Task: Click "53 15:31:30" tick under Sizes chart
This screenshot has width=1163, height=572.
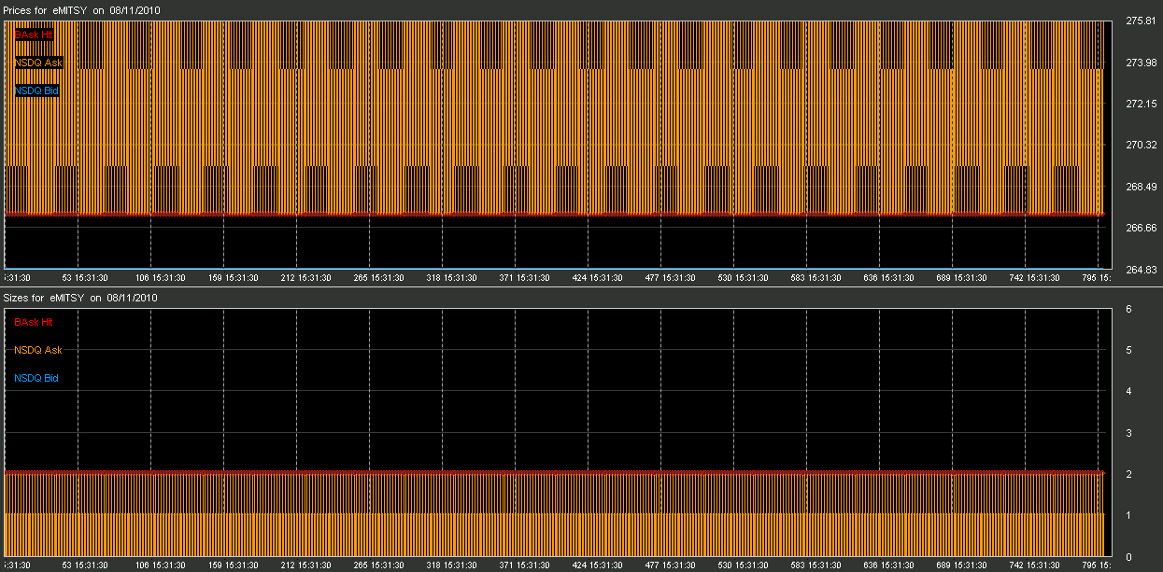Action: pyautogui.click(x=85, y=565)
